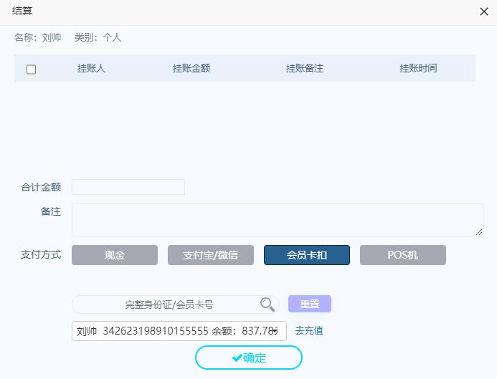The height and width of the screenshot is (379, 497).
Task: Select POS机 payment method
Action: (402, 255)
